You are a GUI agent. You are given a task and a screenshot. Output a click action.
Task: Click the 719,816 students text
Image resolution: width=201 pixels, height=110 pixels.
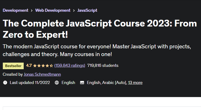point(103,66)
